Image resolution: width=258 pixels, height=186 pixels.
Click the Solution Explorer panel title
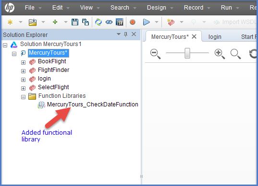point(25,35)
